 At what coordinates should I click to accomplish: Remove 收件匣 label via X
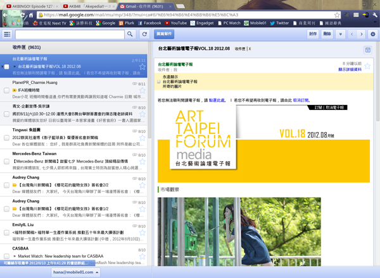(x=250, y=49)
